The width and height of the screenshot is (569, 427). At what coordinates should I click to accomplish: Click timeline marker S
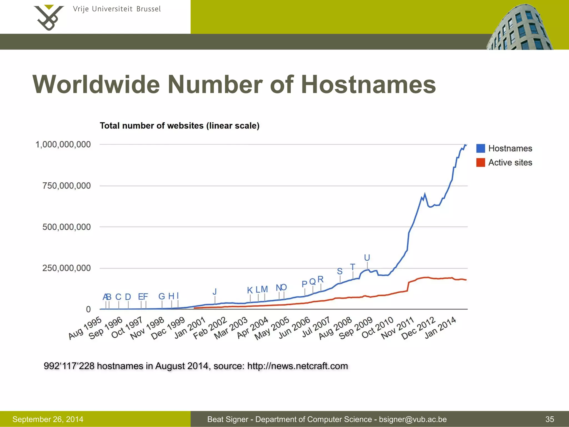point(340,271)
